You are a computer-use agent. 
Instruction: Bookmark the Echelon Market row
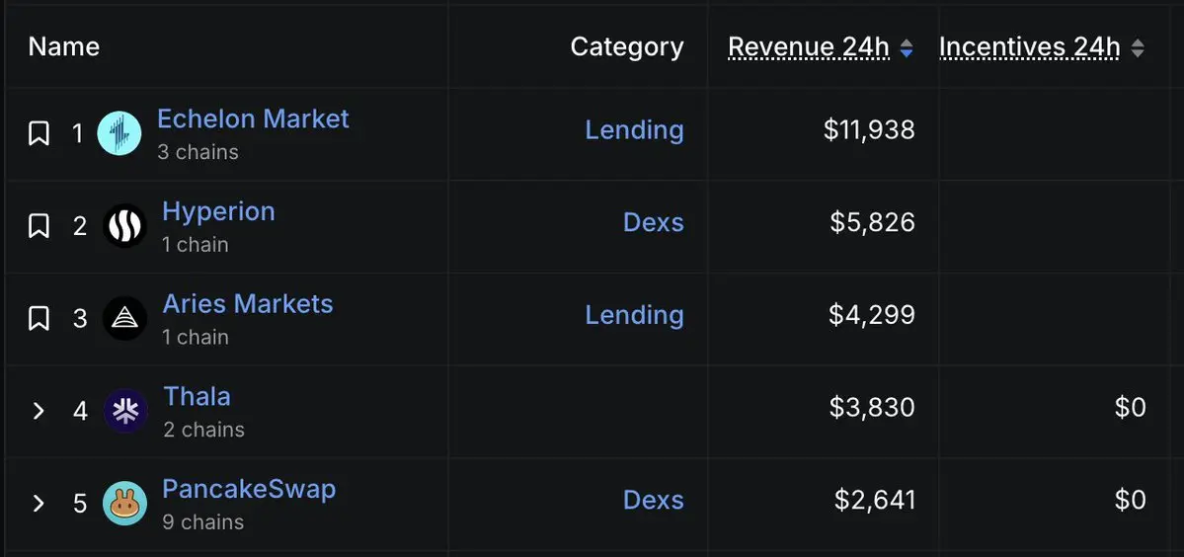(x=39, y=133)
